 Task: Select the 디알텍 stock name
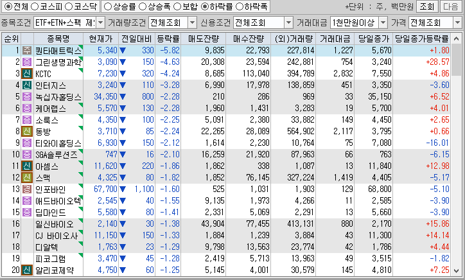46,247
